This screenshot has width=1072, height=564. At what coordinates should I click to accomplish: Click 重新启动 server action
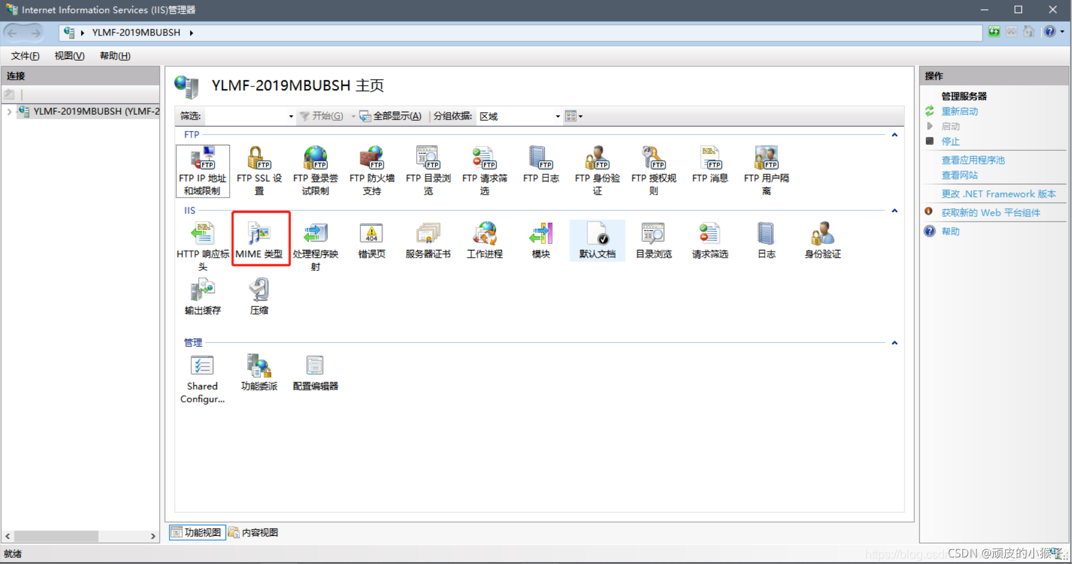pos(960,112)
